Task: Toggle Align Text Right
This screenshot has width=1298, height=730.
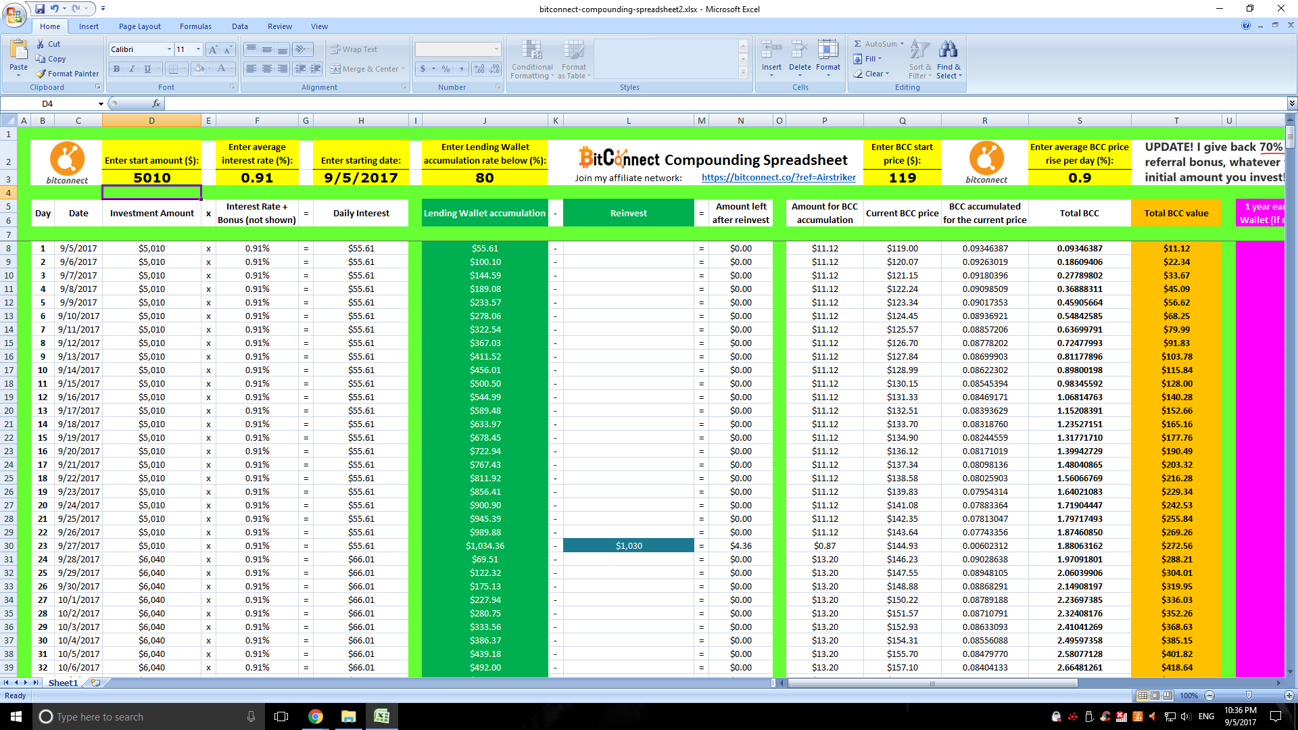Action: (283, 69)
